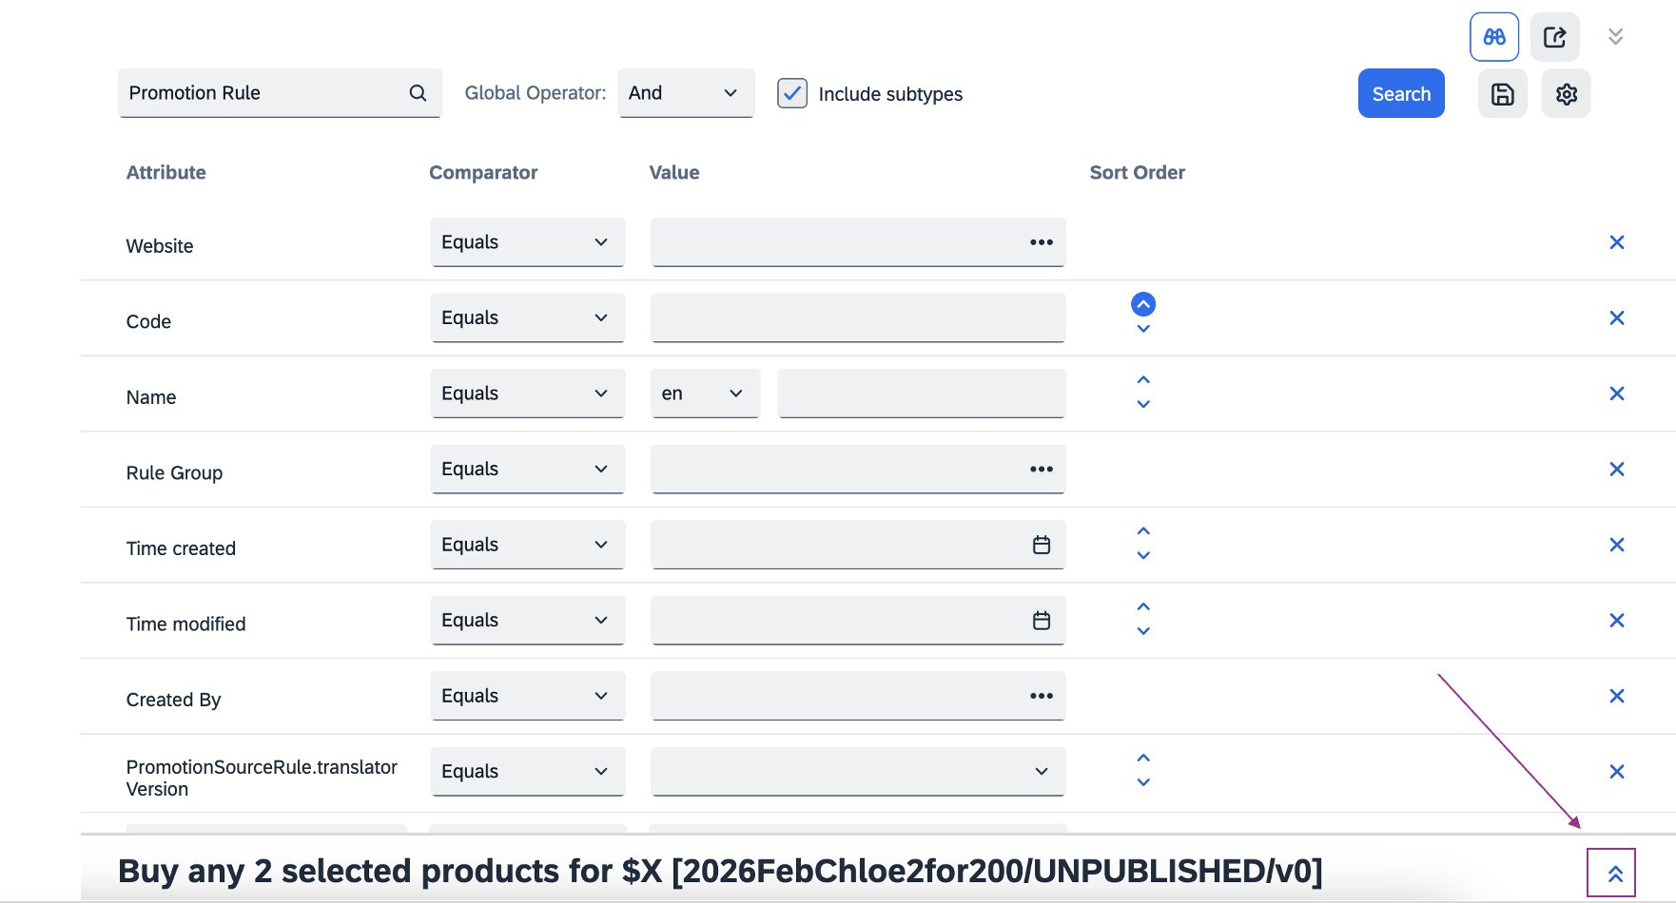Image resolution: width=1676 pixels, height=903 pixels.
Task: Open calendar picker for Time created
Action: (1042, 545)
